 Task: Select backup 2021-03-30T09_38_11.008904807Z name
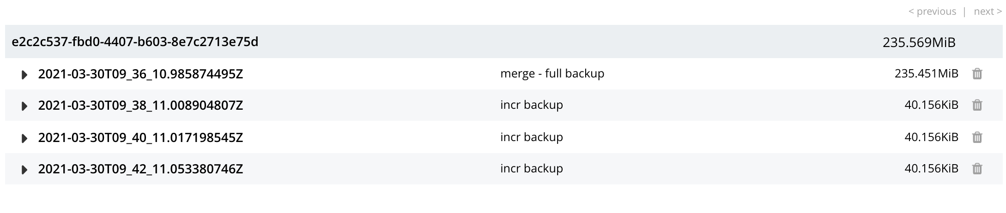tap(140, 106)
